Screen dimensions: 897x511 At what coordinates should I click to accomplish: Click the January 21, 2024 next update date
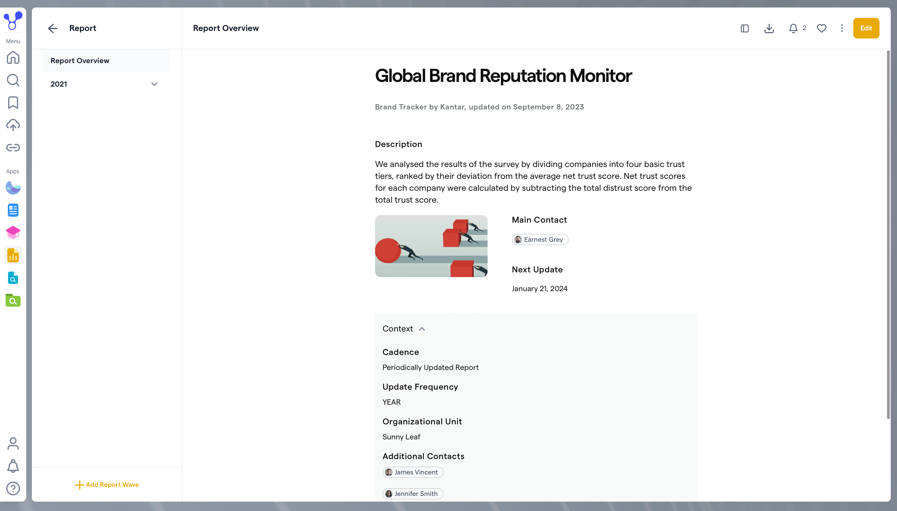coord(539,288)
